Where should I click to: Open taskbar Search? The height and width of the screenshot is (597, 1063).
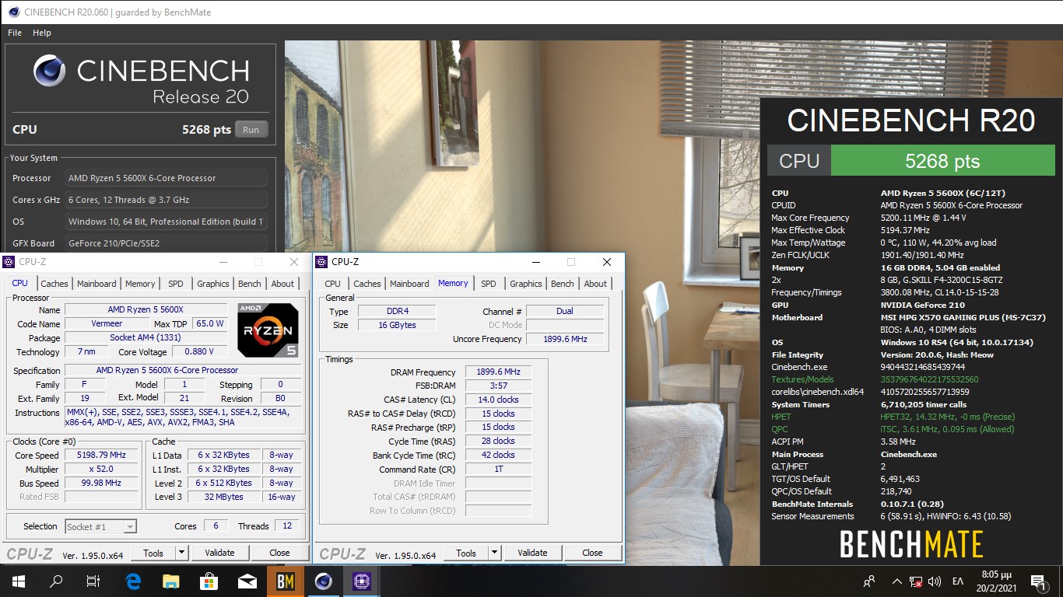(56, 581)
